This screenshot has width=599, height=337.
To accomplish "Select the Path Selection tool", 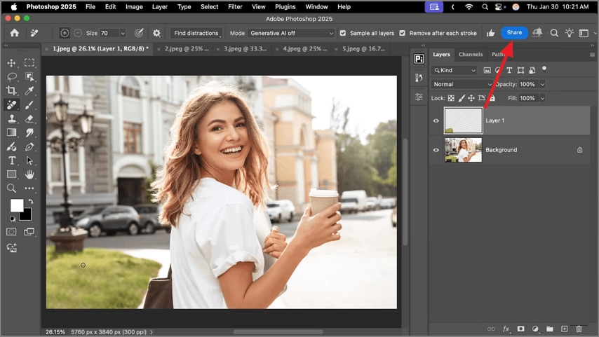I will click(29, 160).
